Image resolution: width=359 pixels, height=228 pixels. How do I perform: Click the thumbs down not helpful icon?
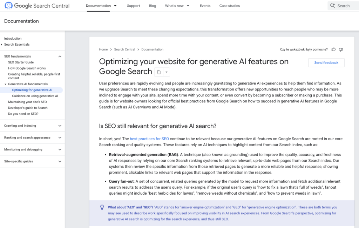coord(341,49)
